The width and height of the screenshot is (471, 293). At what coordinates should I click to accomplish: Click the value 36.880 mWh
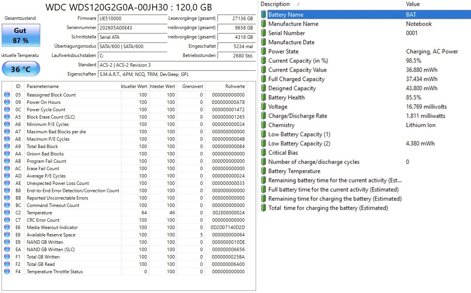coord(422,70)
